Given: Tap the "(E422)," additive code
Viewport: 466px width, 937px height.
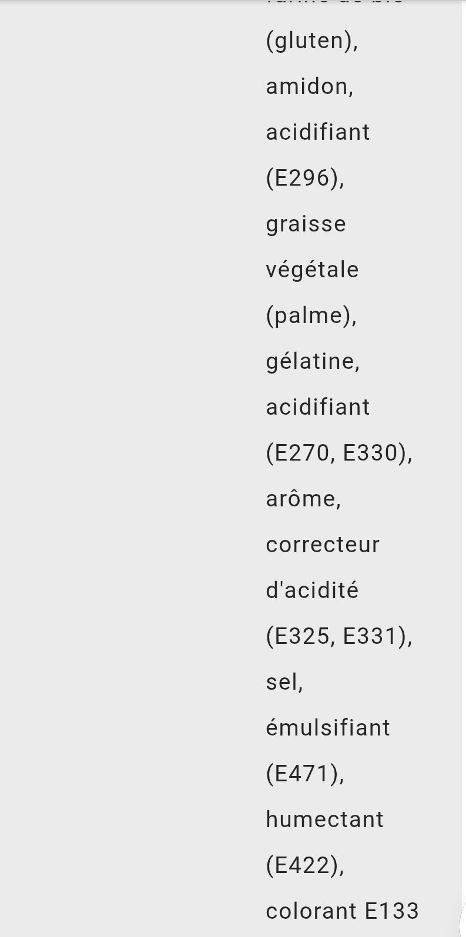Looking at the screenshot, I should point(305,865).
